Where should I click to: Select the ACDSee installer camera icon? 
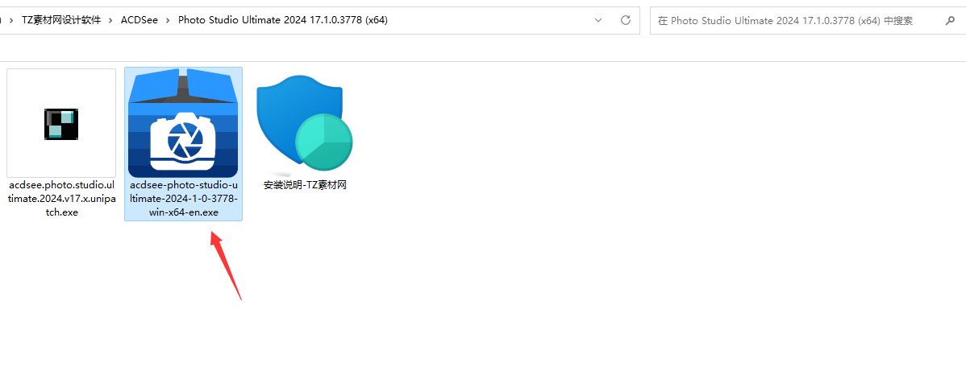pos(183,123)
